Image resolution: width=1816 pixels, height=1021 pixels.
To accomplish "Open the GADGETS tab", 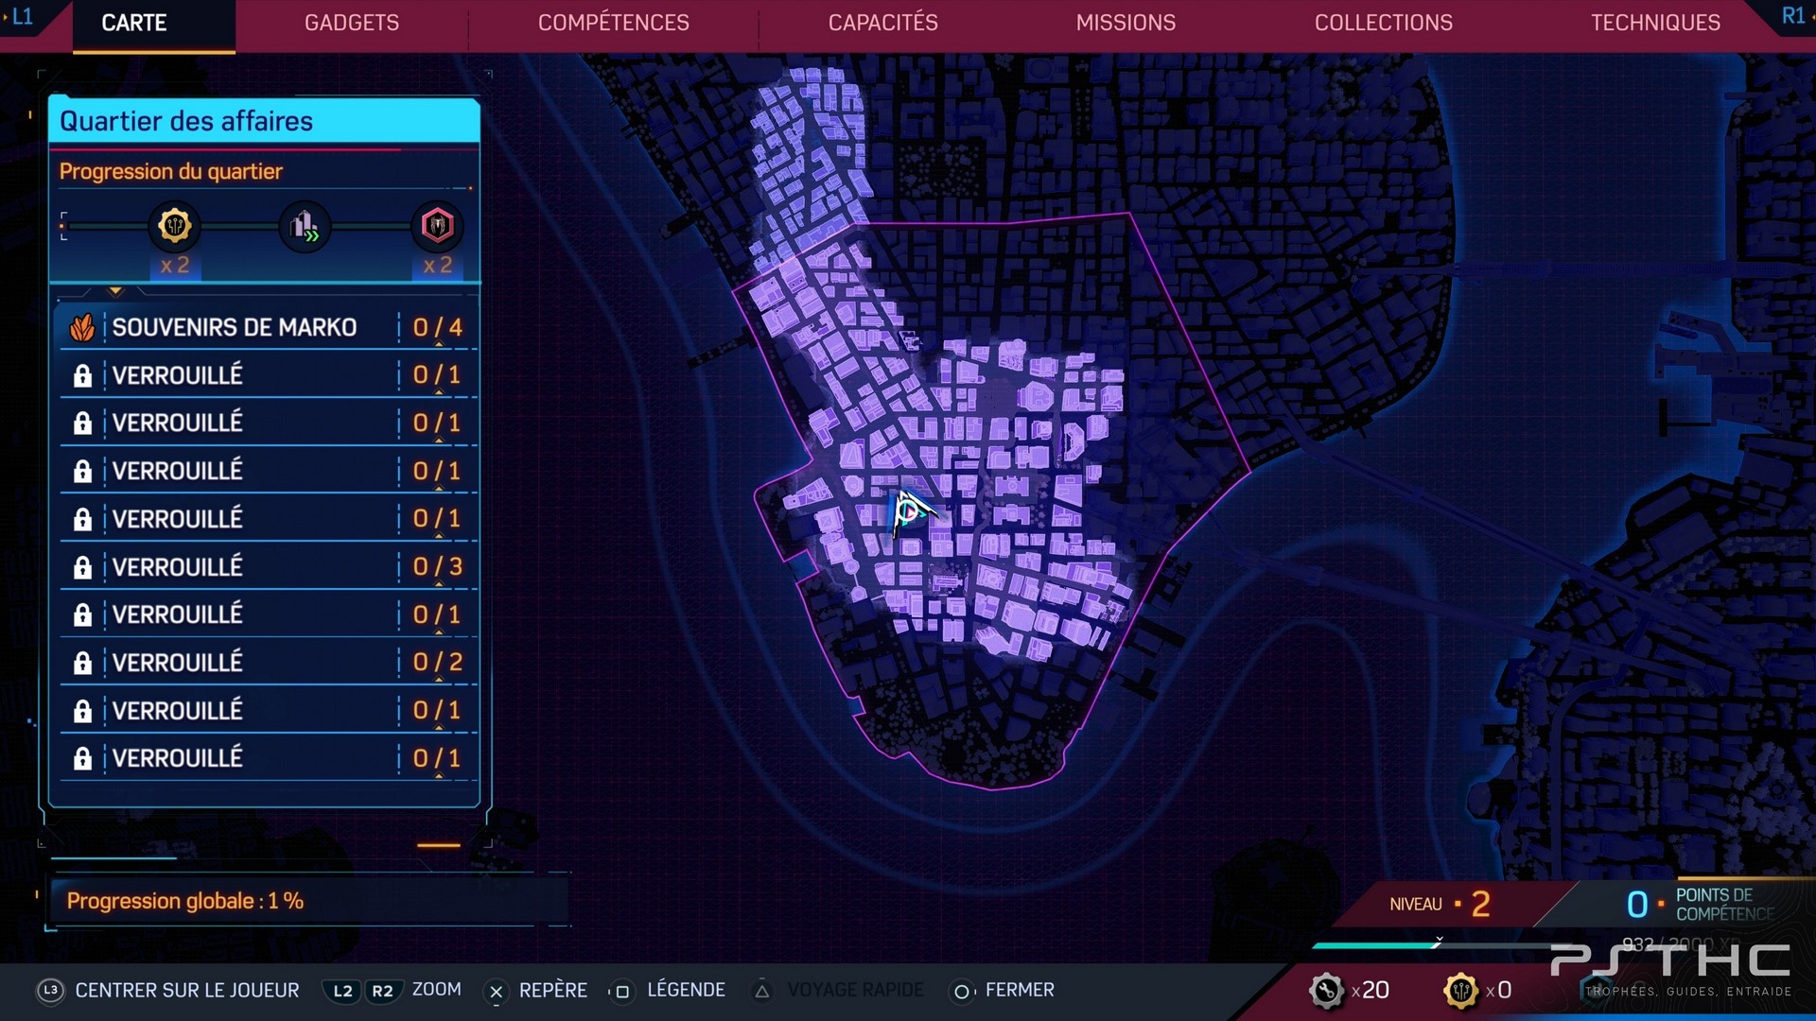I will [352, 23].
